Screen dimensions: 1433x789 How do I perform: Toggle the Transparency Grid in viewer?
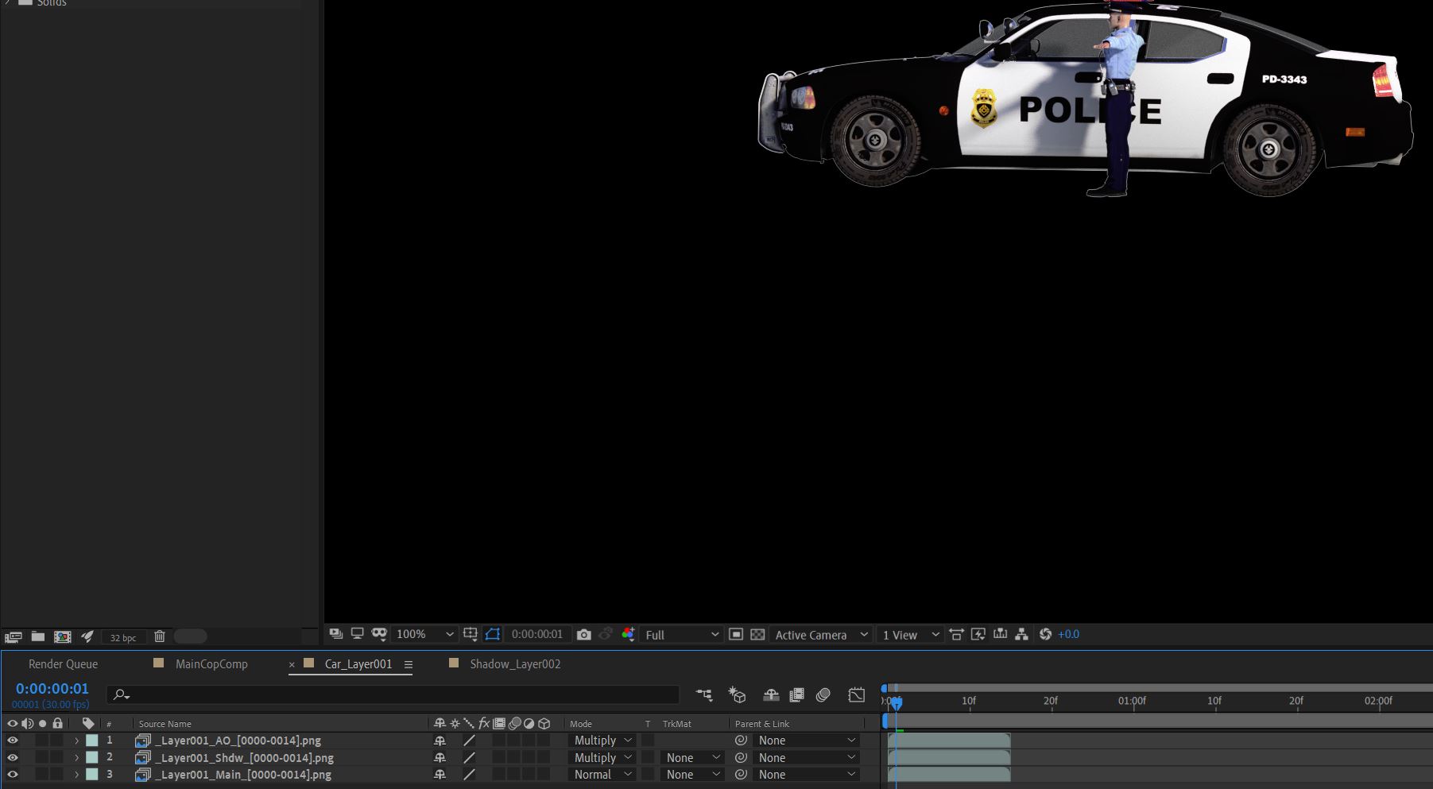click(757, 634)
